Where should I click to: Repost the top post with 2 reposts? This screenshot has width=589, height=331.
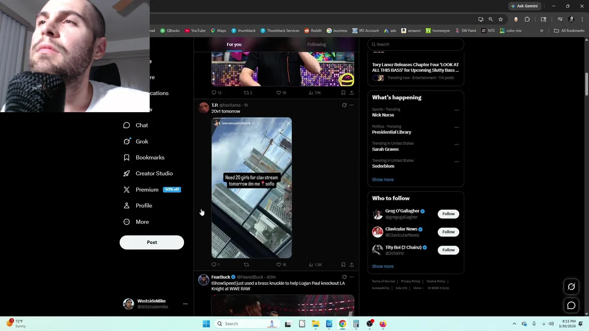tap(248, 92)
